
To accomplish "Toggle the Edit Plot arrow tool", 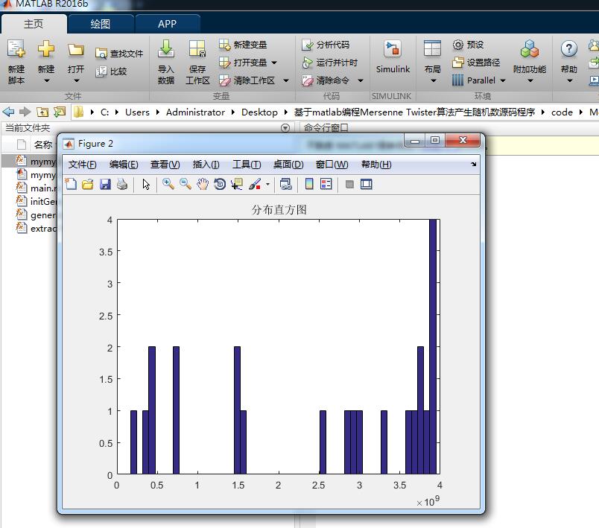I will tap(146, 185).
